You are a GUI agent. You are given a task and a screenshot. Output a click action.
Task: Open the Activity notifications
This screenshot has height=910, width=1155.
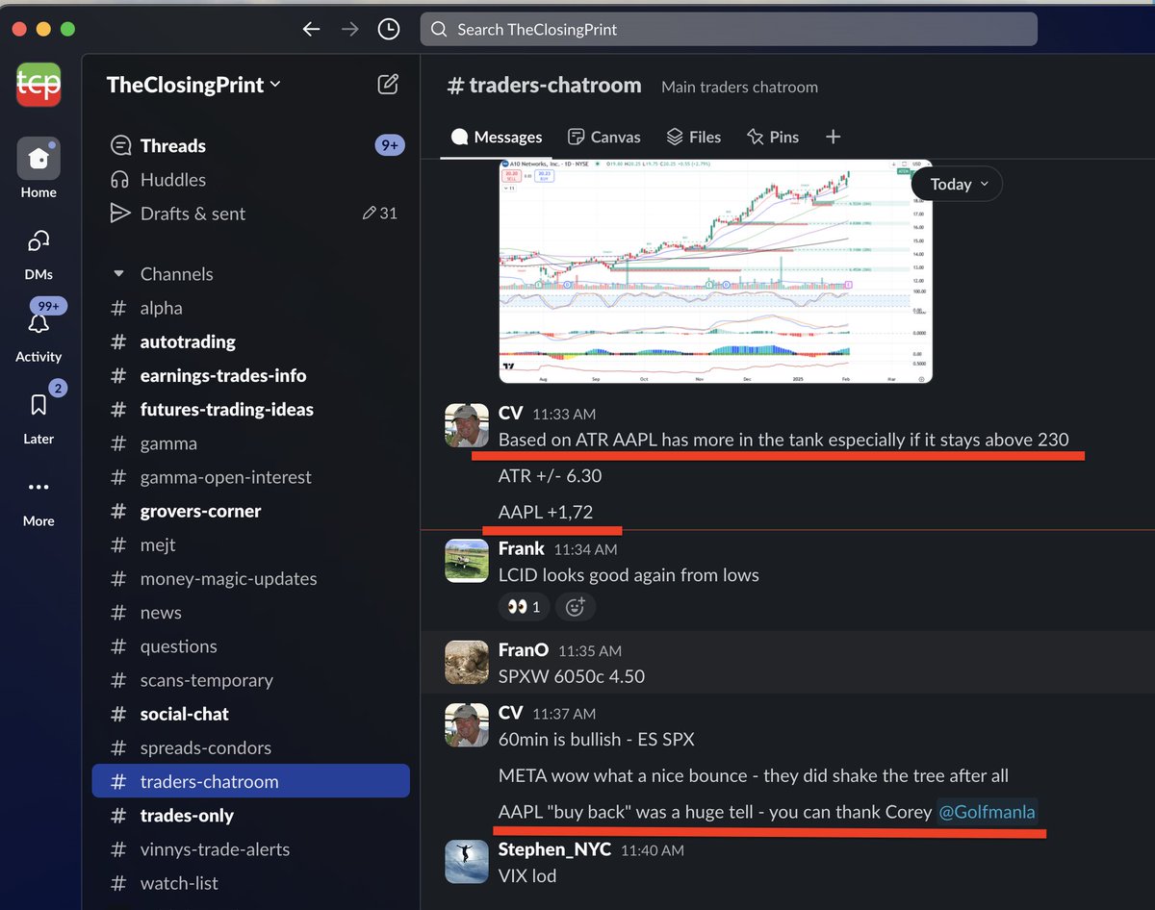tap(38, 332)
